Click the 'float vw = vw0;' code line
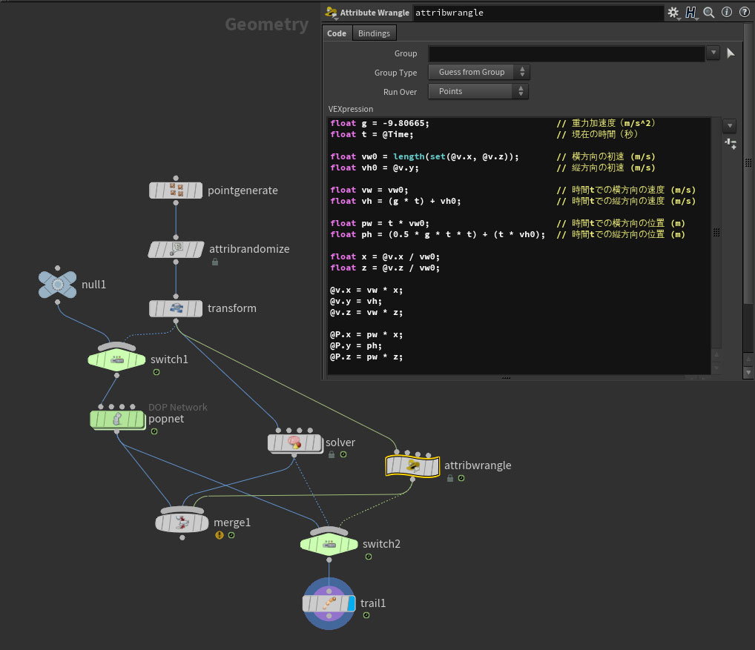Screen dimensions: 755x650 (369, 190)
